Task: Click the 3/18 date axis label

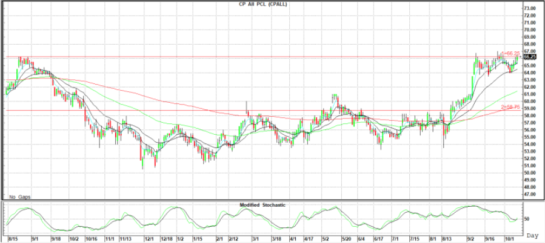Action: pyautogui.click(x=276, y=239)
